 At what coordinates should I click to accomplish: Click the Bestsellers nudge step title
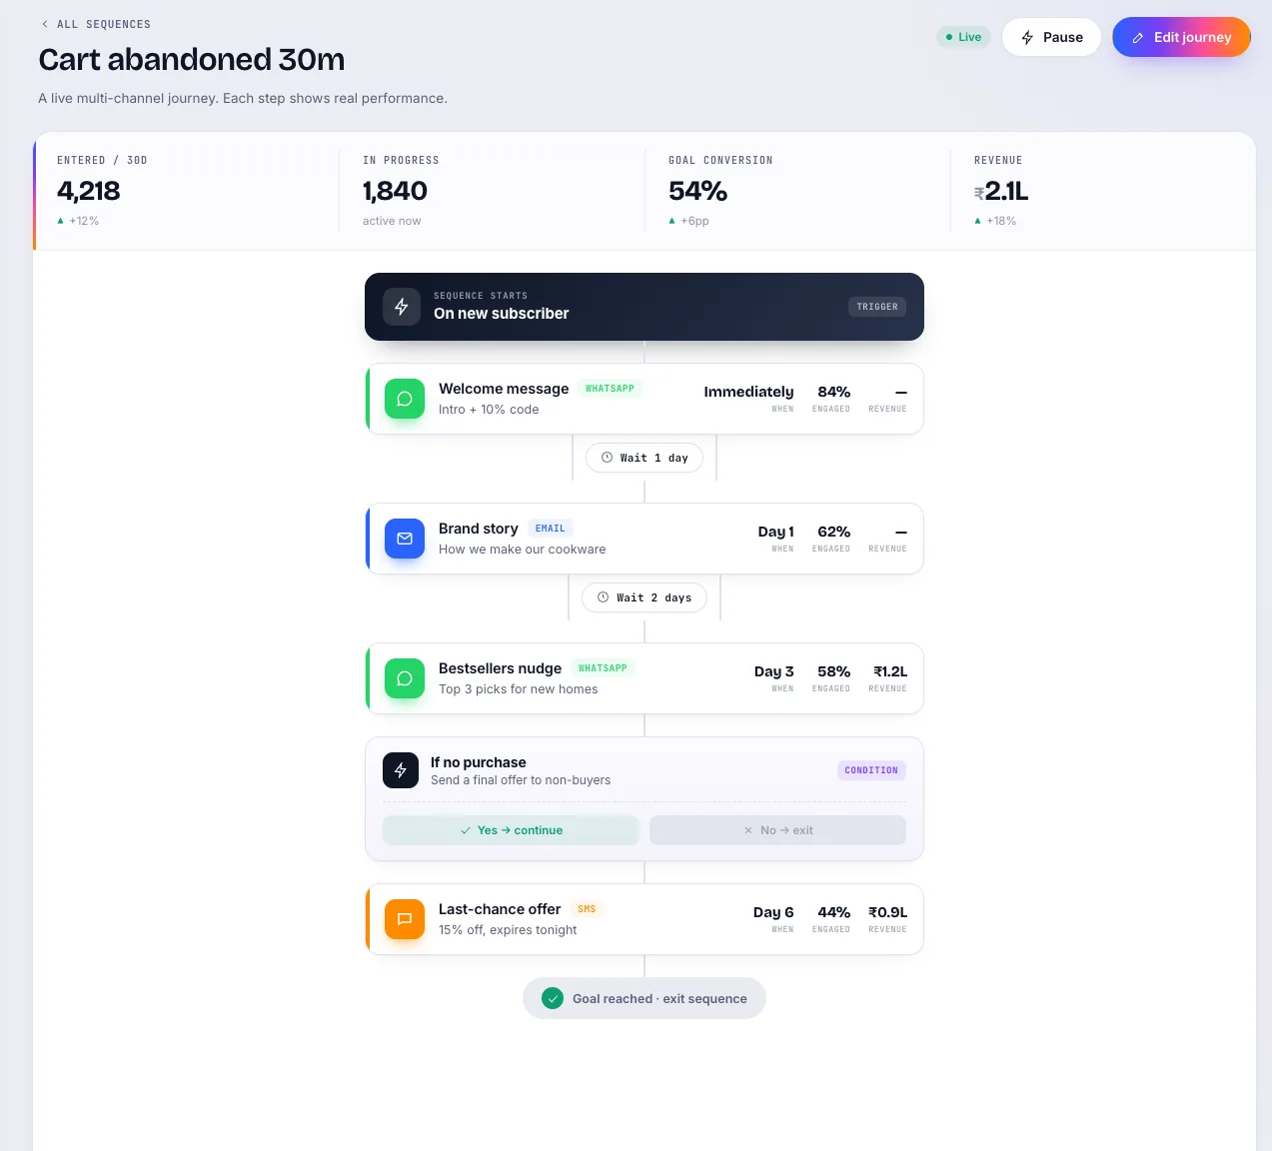[x=500, y=668]
